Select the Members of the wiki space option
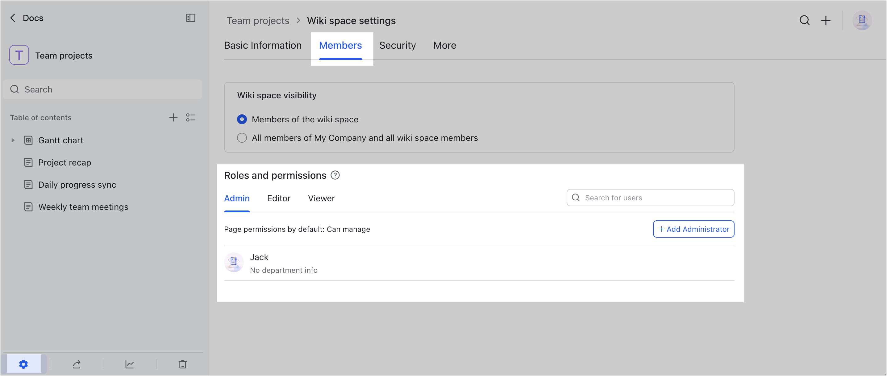887x376 pixels. pyautogui.click(x=242, y=119)
